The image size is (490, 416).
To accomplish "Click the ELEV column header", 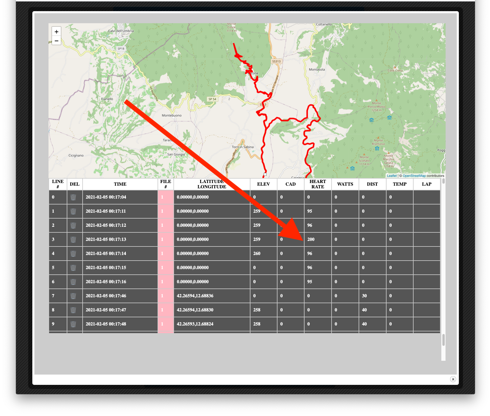I will (x=263, y=184).
